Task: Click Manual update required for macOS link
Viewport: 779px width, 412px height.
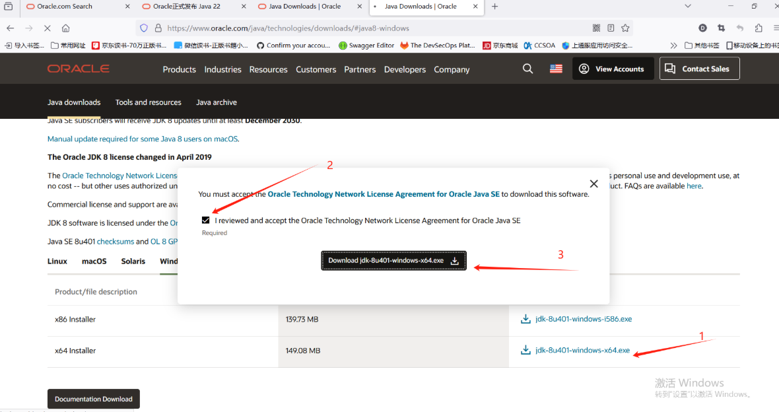Action: (143, 139)
